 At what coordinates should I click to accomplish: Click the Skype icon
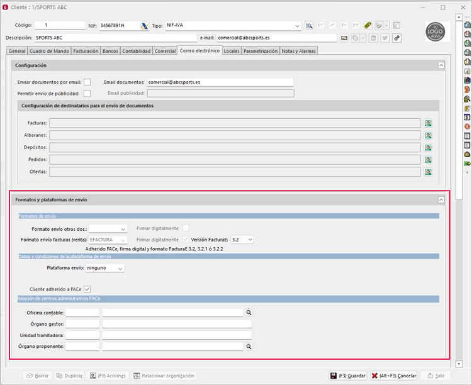click(x=356, y=38)
